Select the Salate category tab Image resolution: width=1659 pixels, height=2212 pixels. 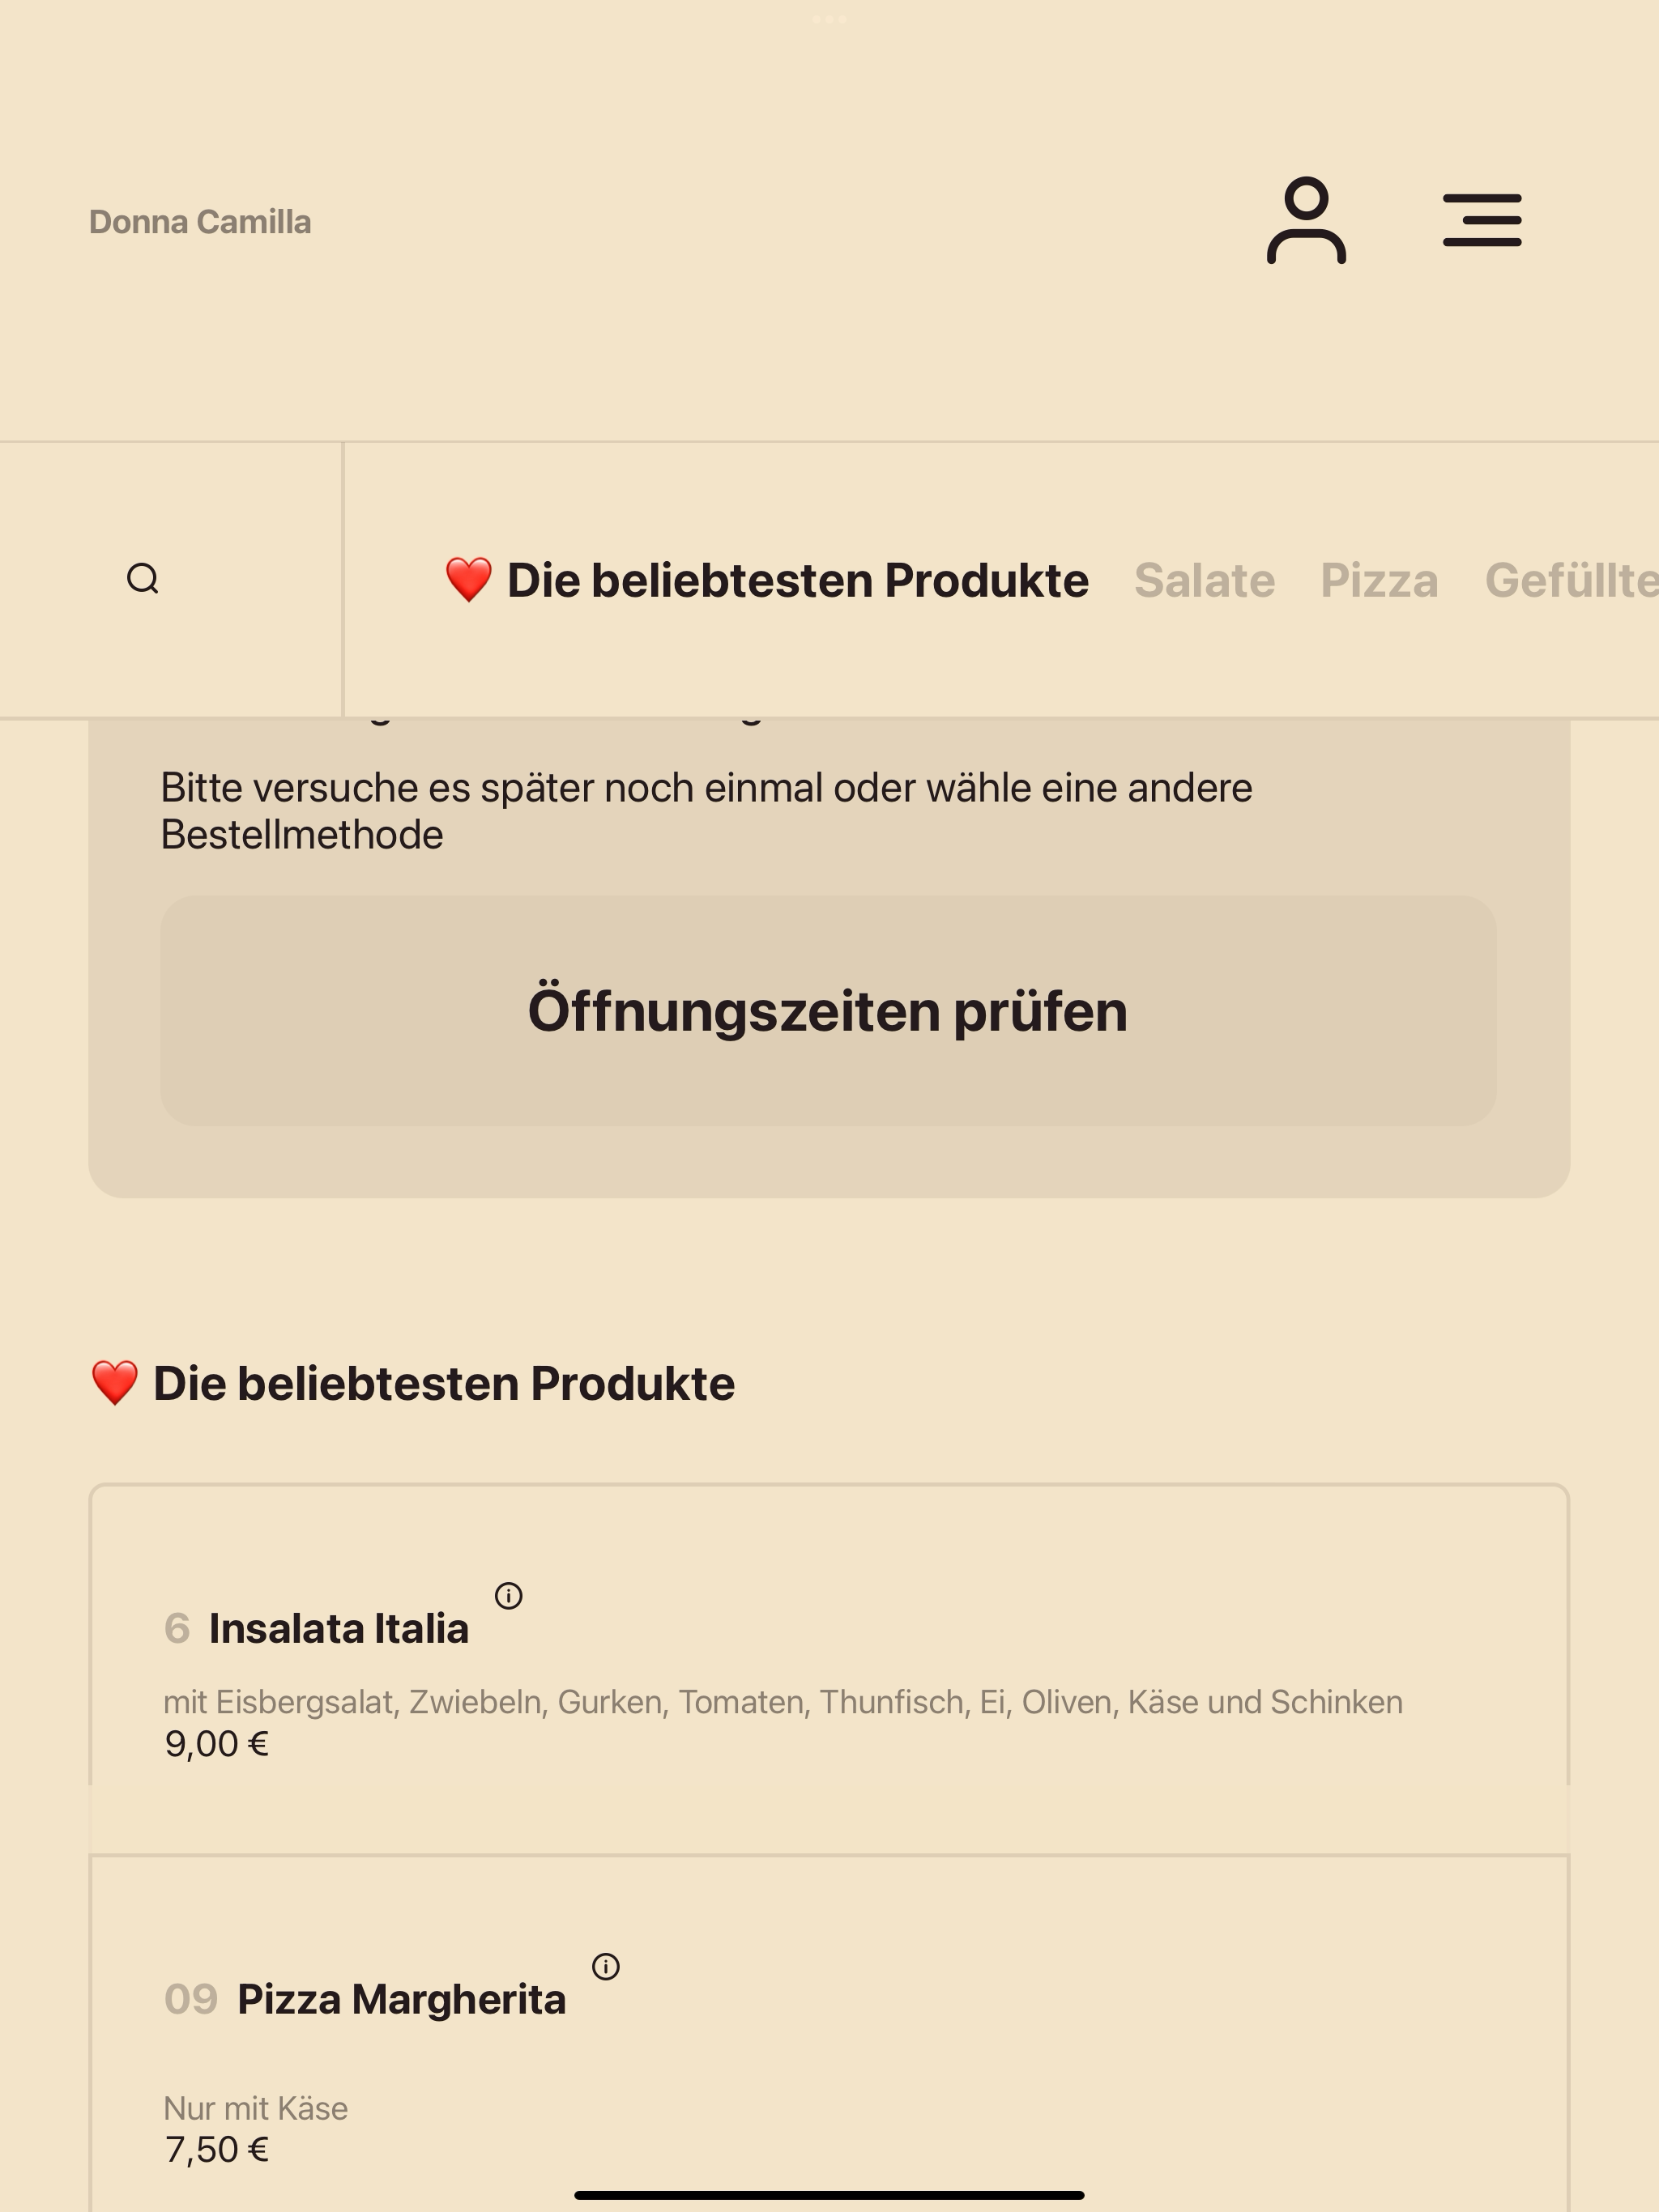pos(1204,581)
